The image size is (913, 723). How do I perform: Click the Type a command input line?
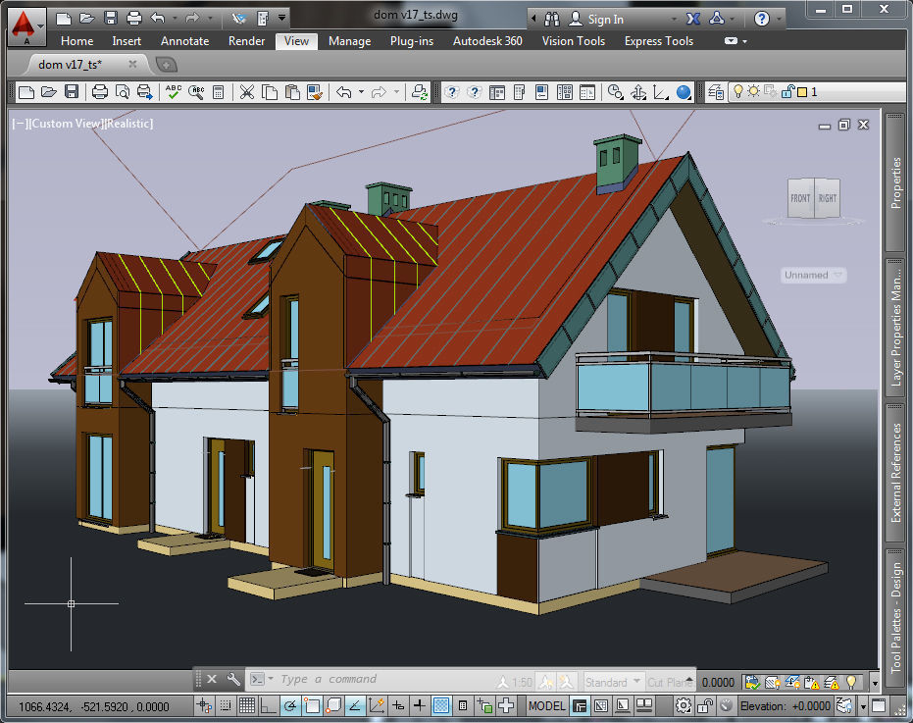click(x=333, y=680)
